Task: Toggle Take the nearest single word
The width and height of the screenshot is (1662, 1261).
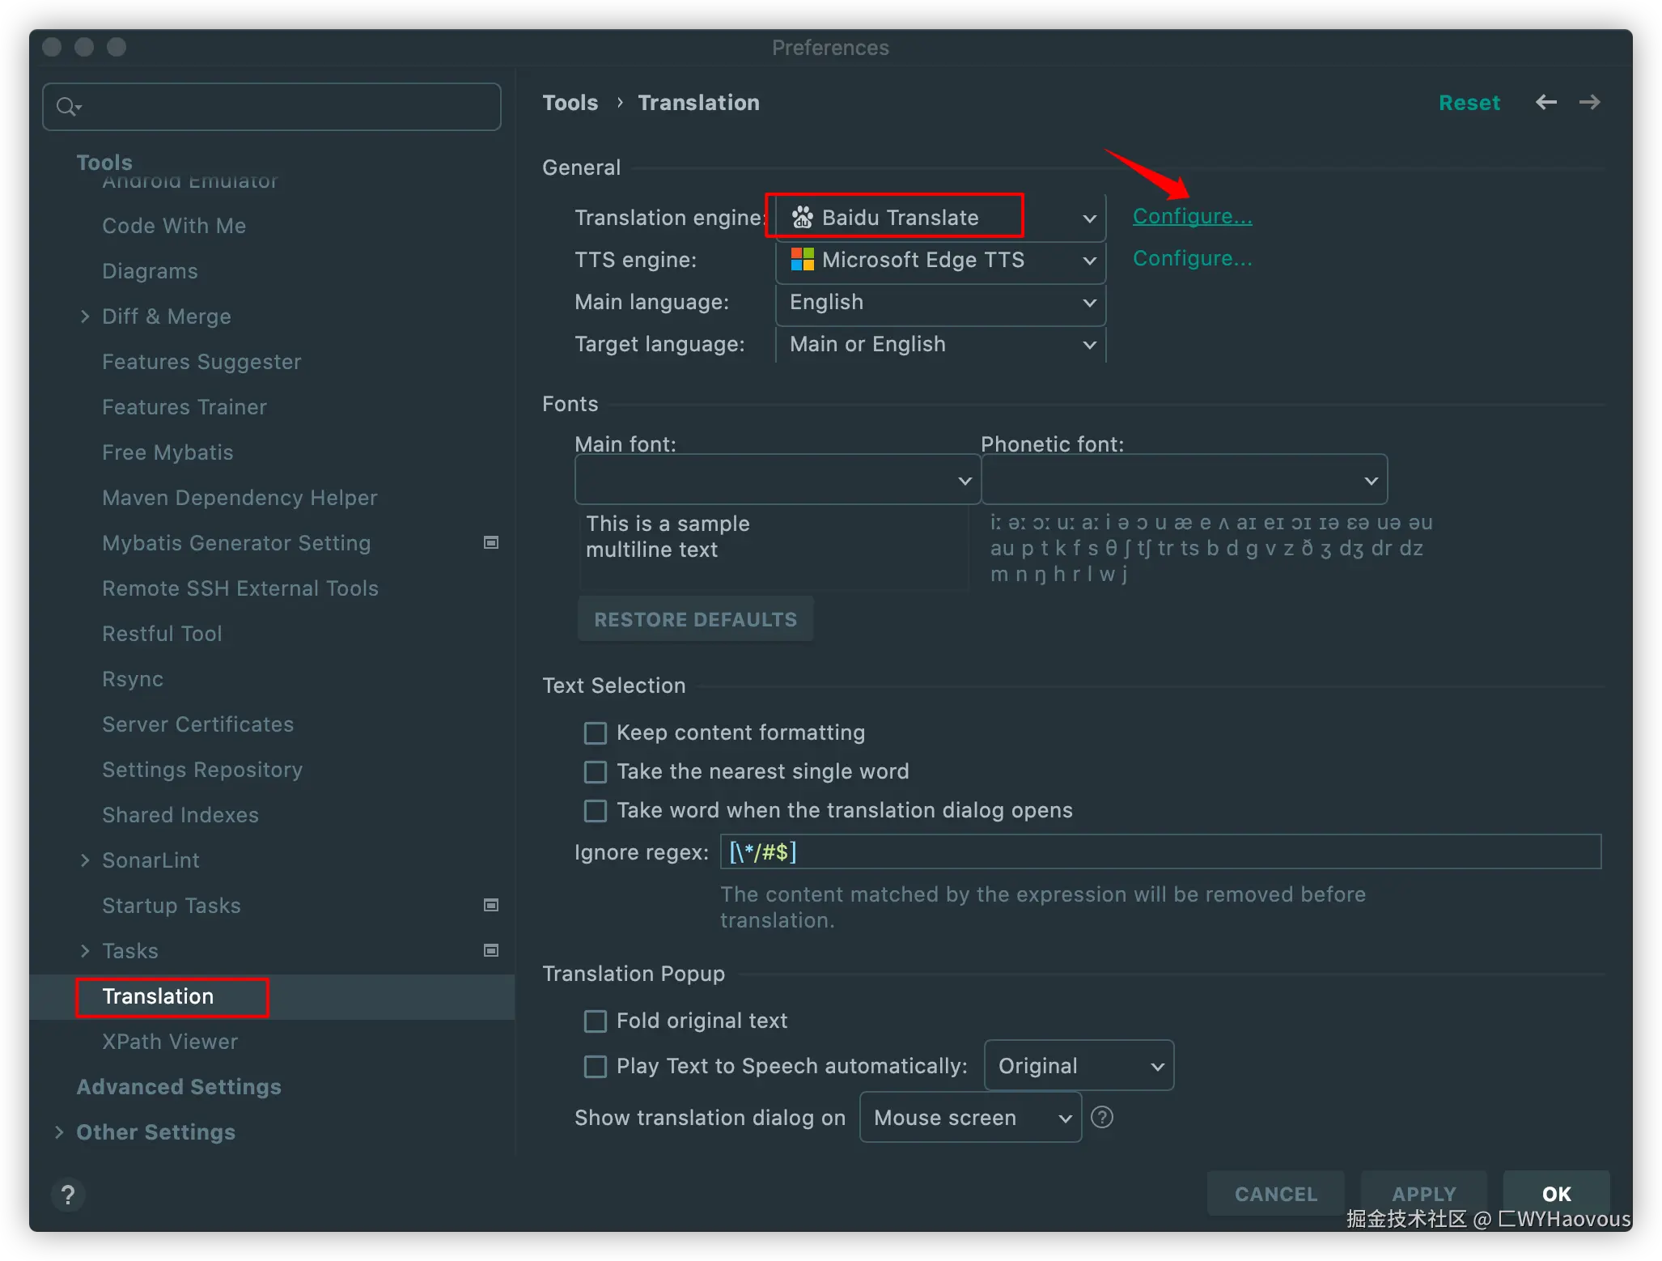Action: point(596,772)
